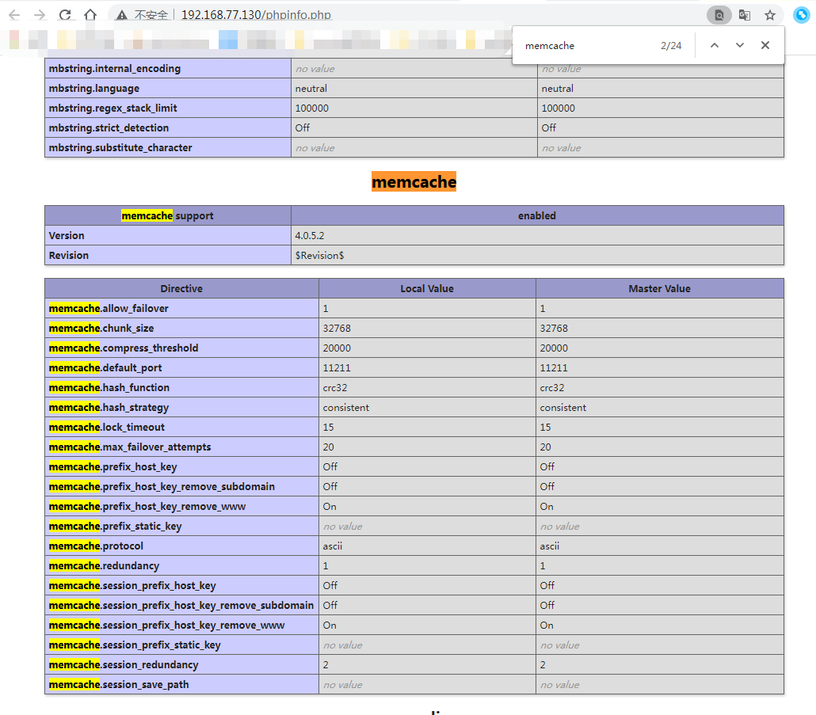Select the memcache.compress_threshold directive name
The height and width of the screenshot is (715, 816).
(x=124, y=348)
